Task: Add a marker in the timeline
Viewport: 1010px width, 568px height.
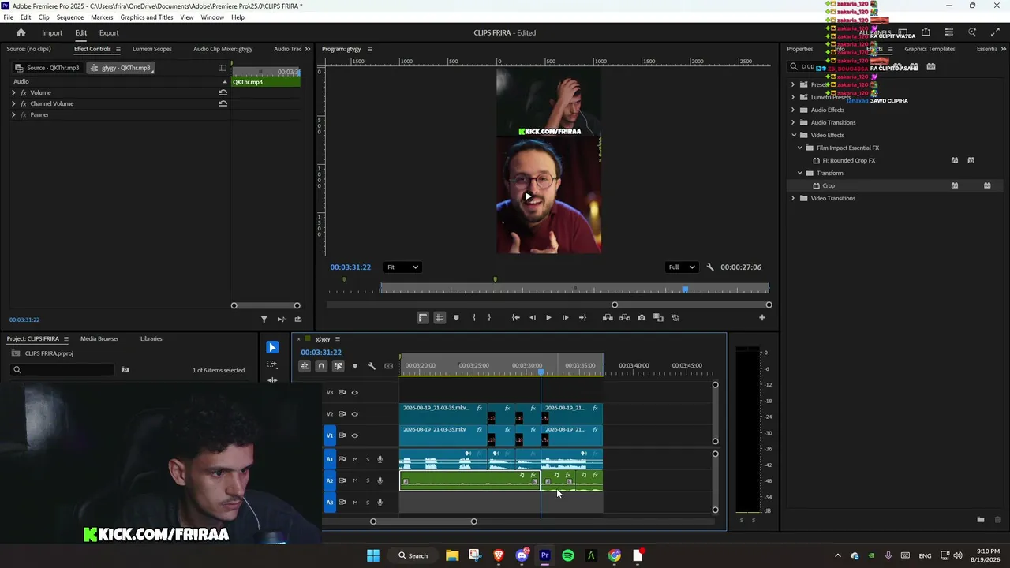Action: pos(354,366)
